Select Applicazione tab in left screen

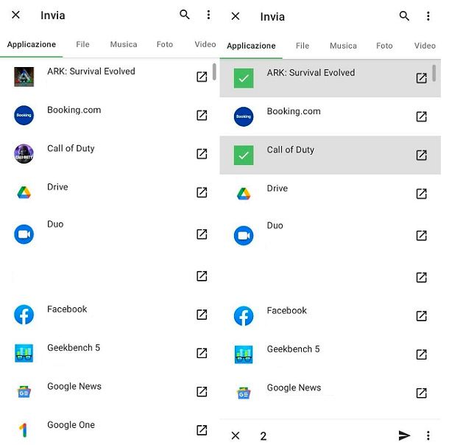32,44
